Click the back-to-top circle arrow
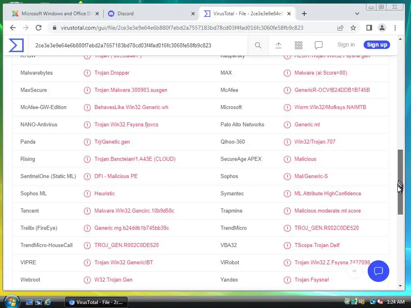The width and height of the screenshot is (411, 308). click(354, 271)
